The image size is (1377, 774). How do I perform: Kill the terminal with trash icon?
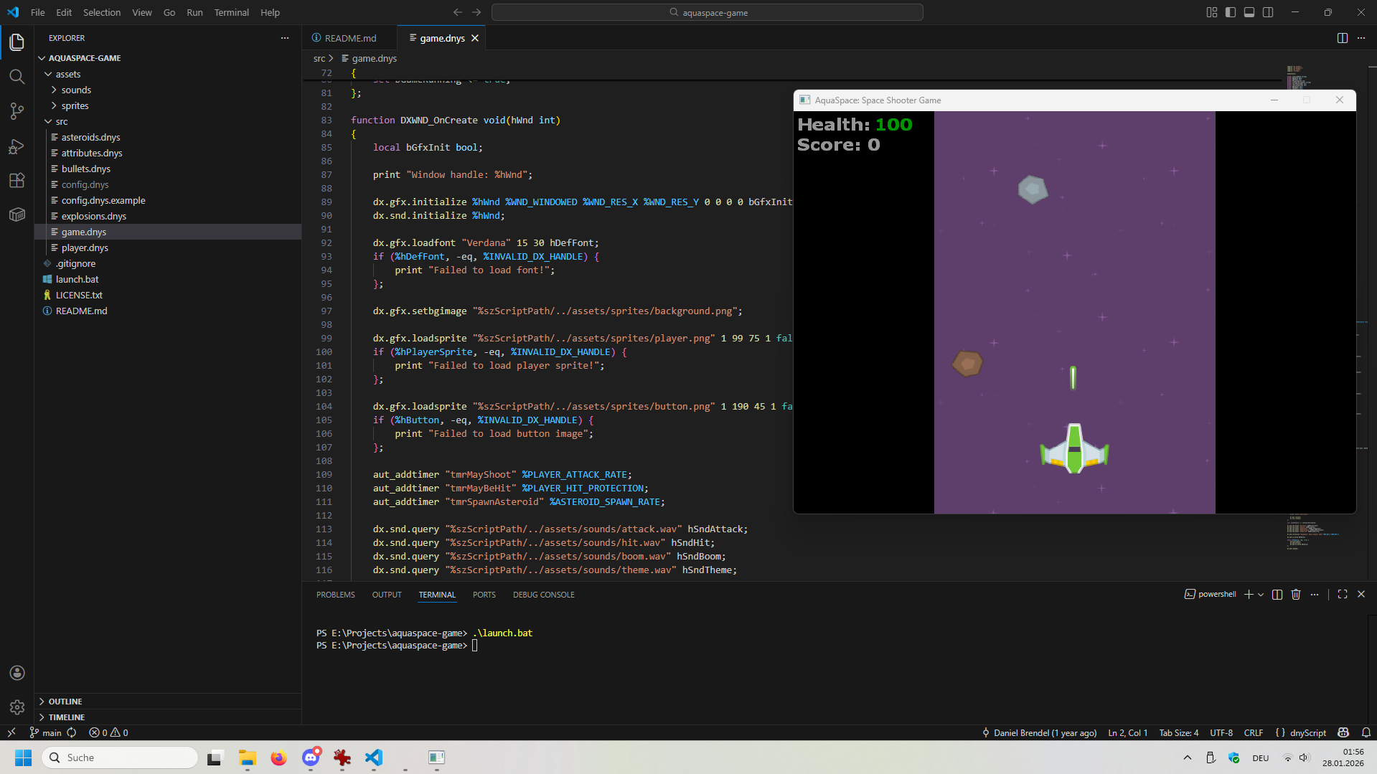(1295, 595)
